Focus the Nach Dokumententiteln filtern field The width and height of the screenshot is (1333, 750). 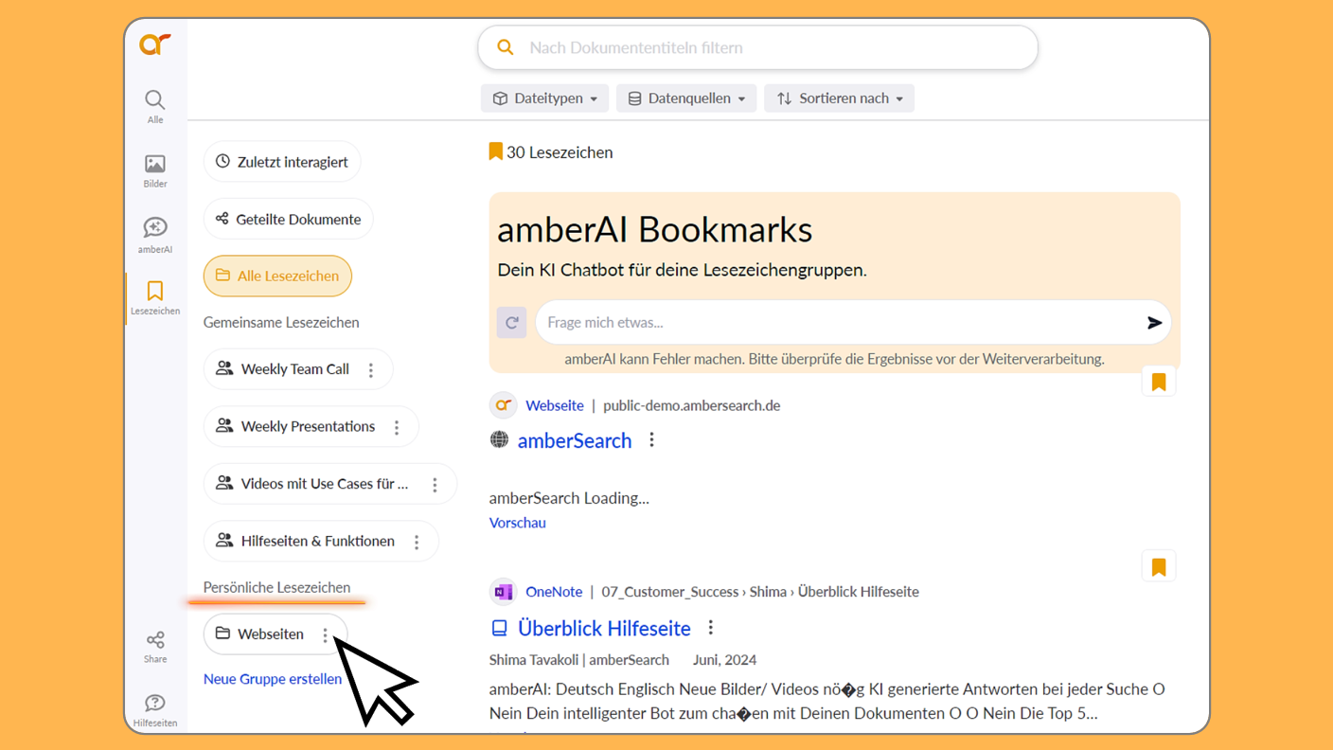(757, 47)
